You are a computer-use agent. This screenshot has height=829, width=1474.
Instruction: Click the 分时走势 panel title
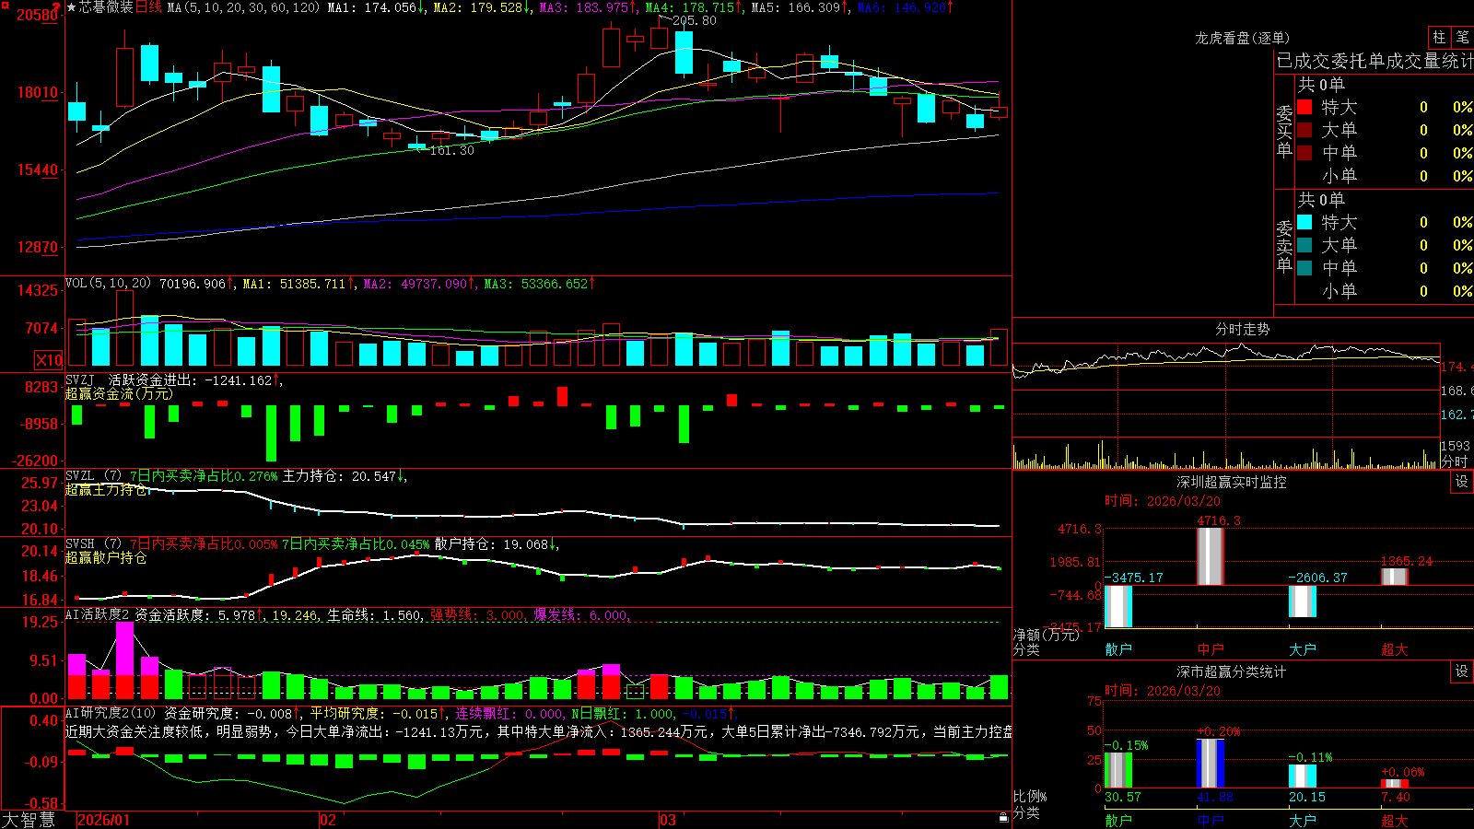pyautogui.click(x=1242, y=329)
